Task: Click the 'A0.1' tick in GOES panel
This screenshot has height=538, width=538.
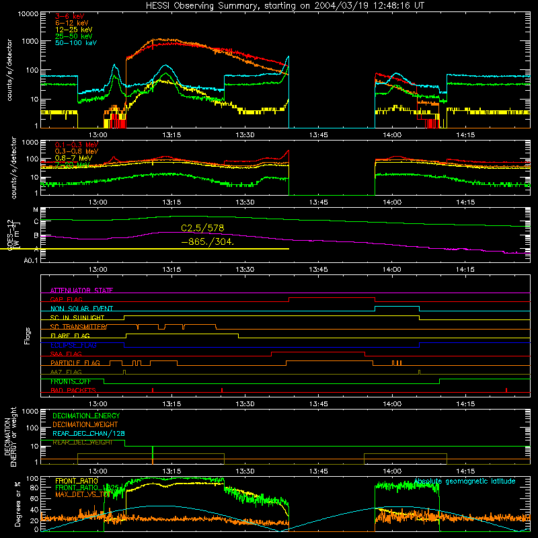Action: (x=31, y=261)
